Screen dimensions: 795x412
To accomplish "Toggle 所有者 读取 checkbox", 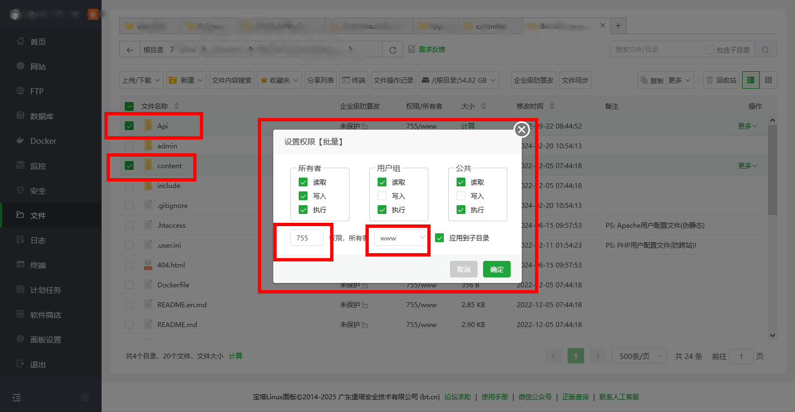I will [303, 182].
